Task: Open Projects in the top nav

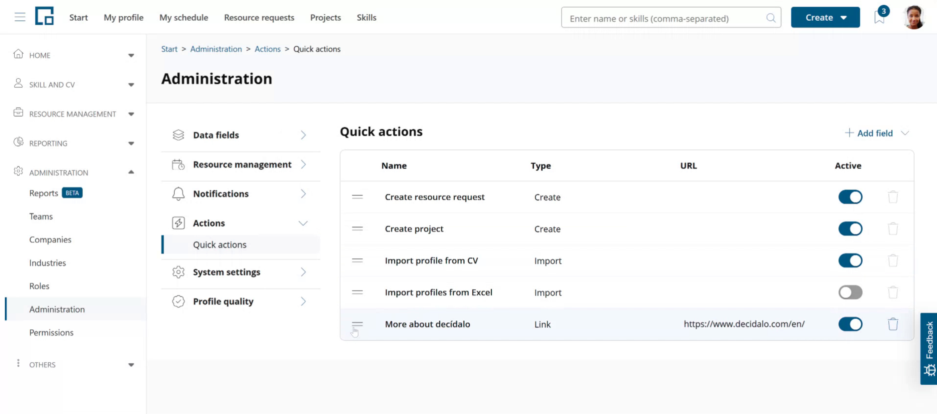Action: 325,17
